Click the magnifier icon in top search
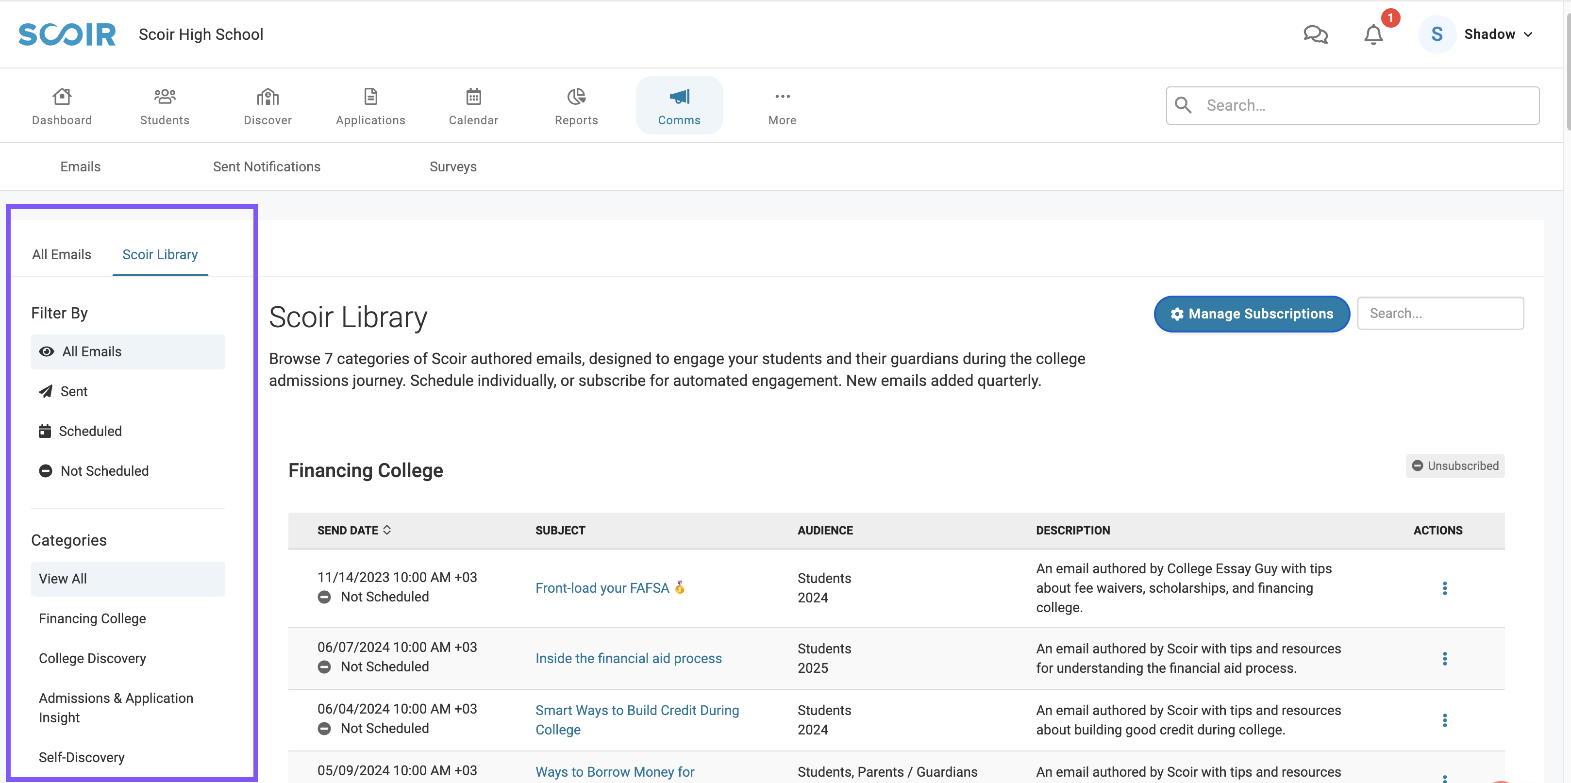The height and width of the screenshot is (783, 1571). pos(1183,105)
